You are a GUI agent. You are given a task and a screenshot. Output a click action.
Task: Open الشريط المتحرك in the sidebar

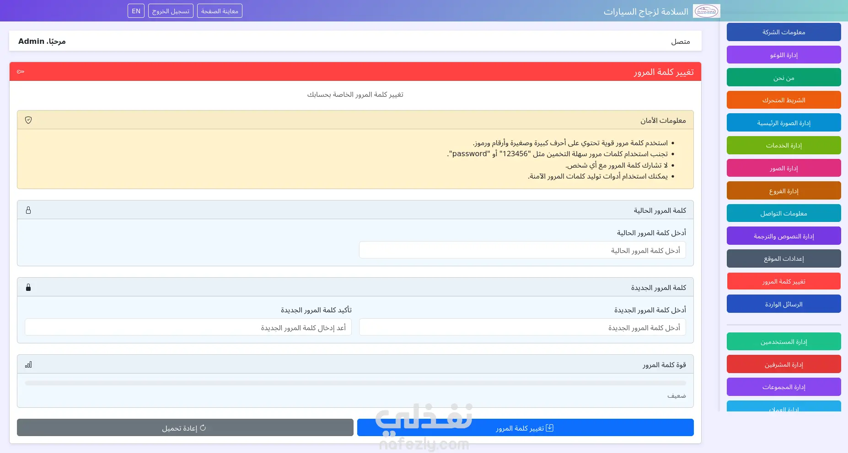tap(784, 100)
